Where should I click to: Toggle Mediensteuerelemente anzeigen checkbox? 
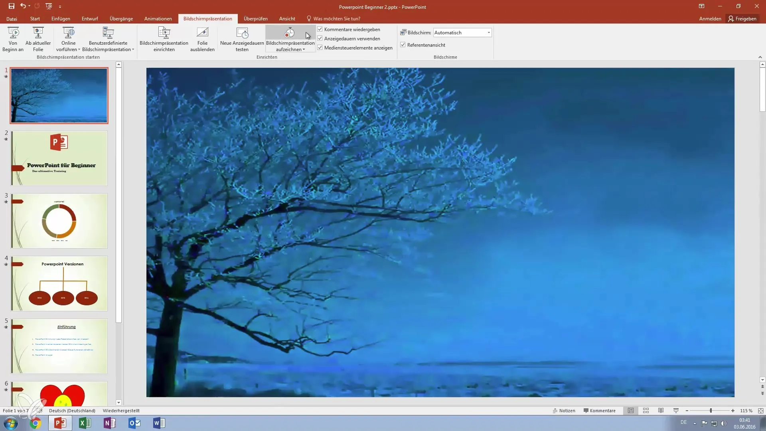(x=320, y=47)
